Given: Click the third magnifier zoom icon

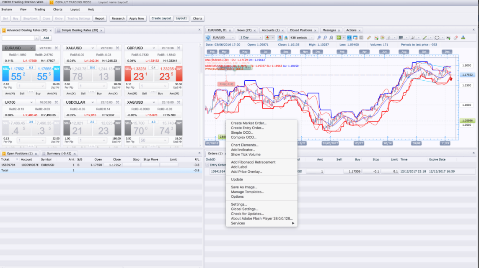Looking at the screenshot, I should 331,38.
